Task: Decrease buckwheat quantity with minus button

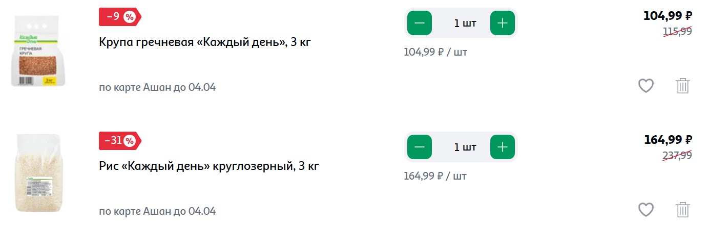Action: tap(420, 23)
